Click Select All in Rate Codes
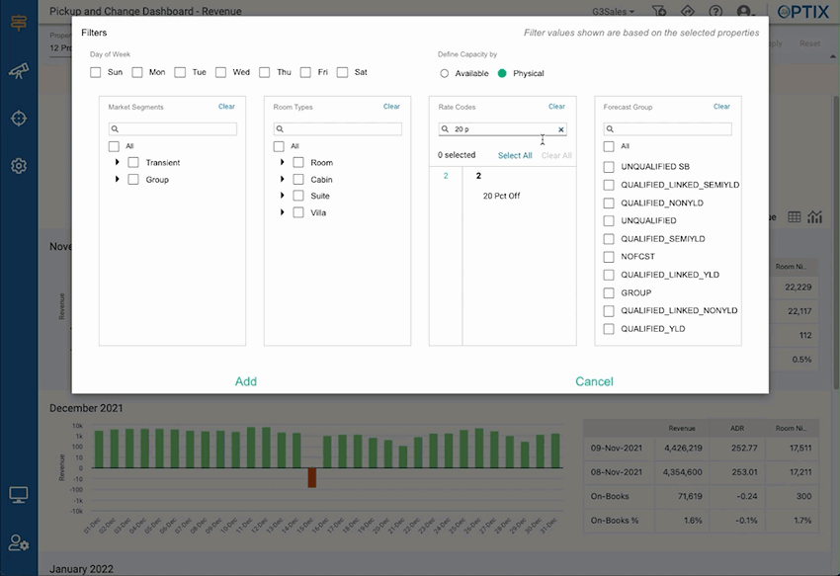 [515, 155]
